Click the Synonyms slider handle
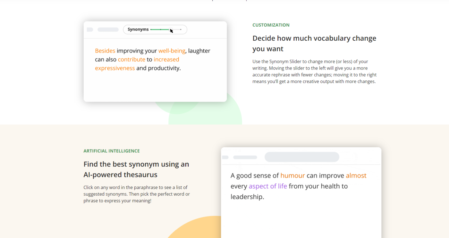Image resolution: width=449 pixels, height=238 pixels. pos(170,29)
